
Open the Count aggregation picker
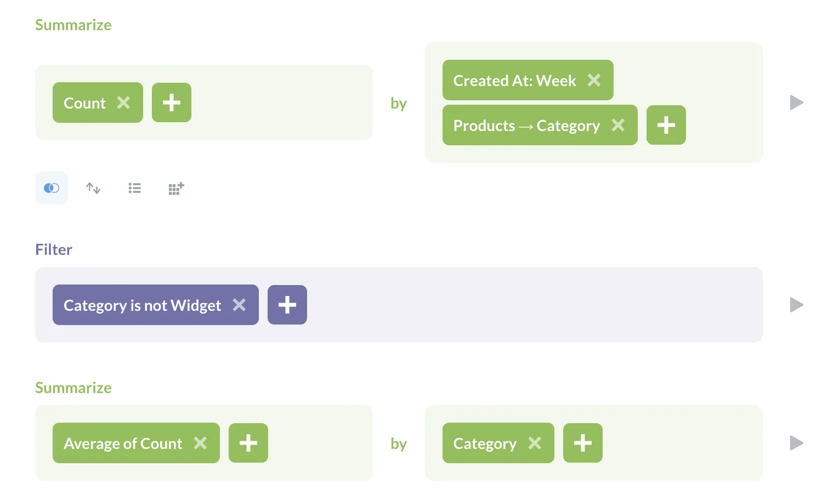tap(85, 103)
